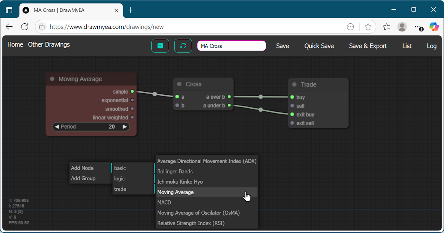Refresh the page with browser reload icon
The height and width of the screenshot is (233, 444).
[25, 27]
